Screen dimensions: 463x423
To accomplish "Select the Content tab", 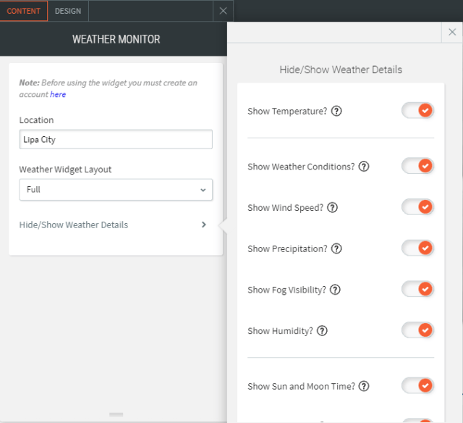I will tap(24, 11).
